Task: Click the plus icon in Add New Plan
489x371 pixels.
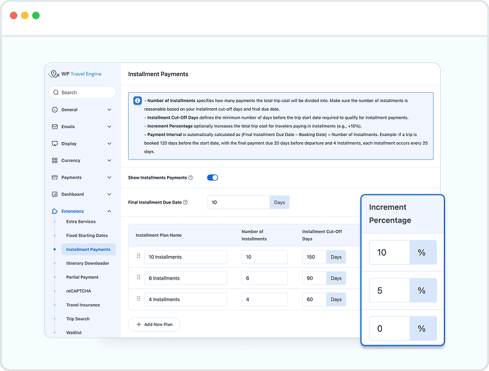Action: (139, 324)
